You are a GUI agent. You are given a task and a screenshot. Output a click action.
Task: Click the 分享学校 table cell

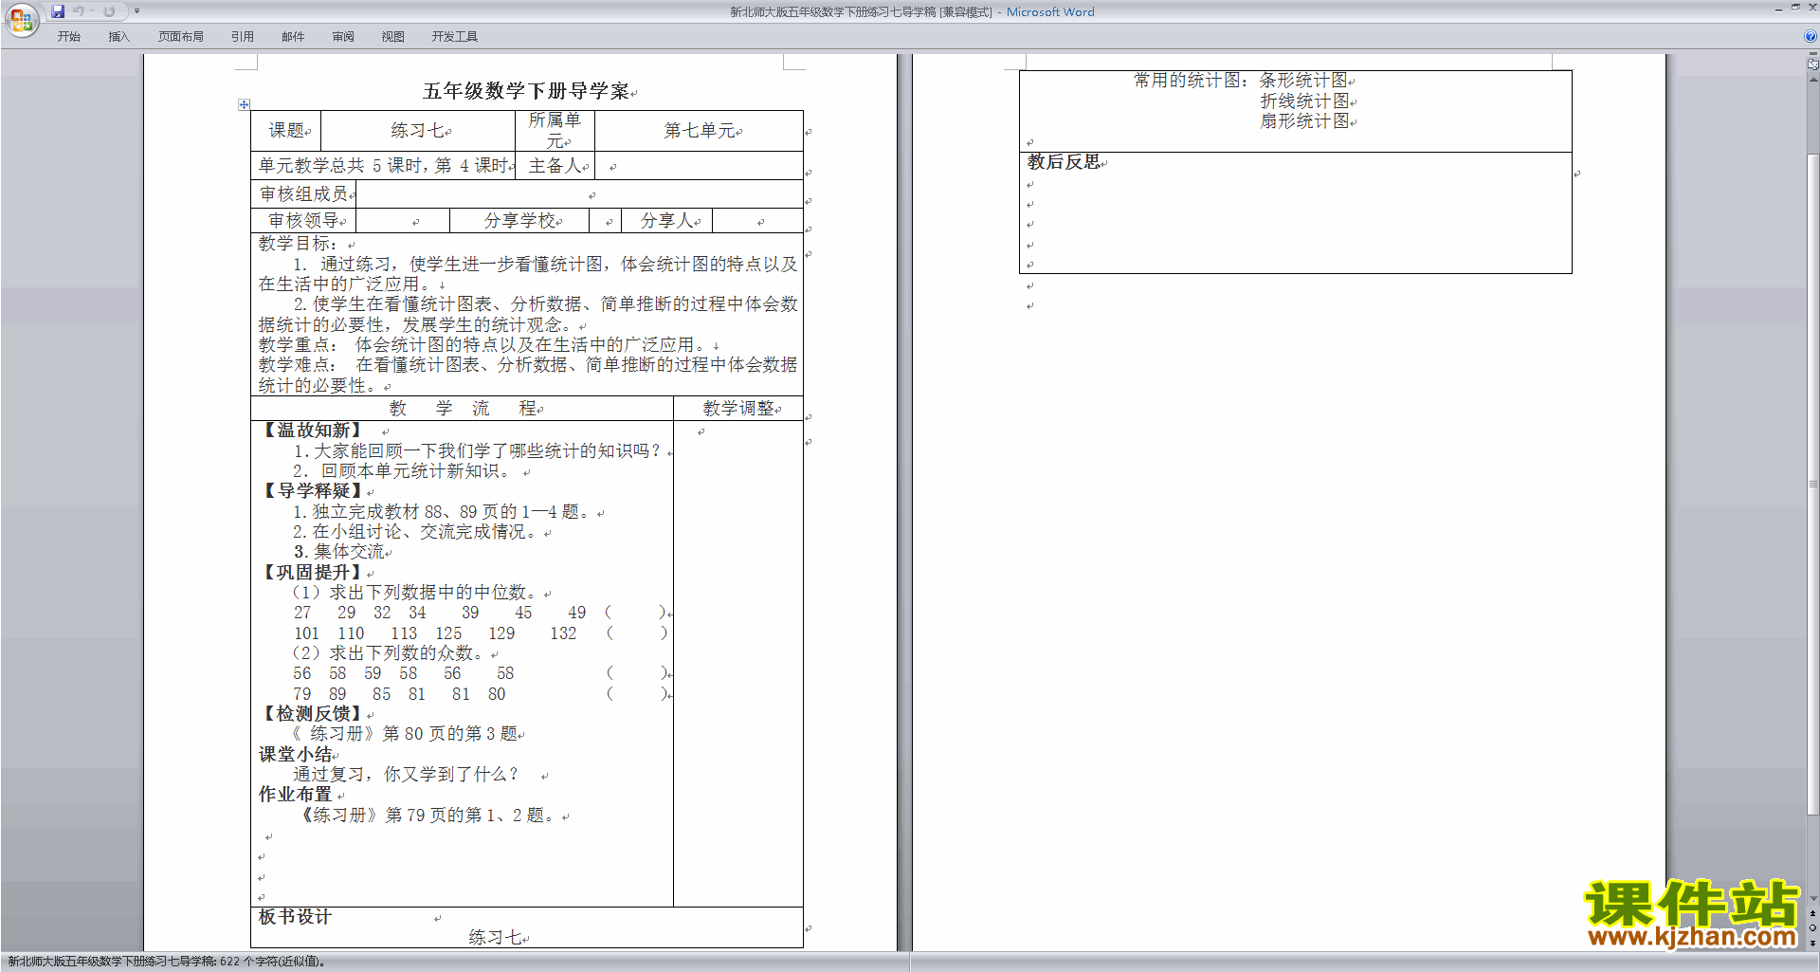click(519, 221)
